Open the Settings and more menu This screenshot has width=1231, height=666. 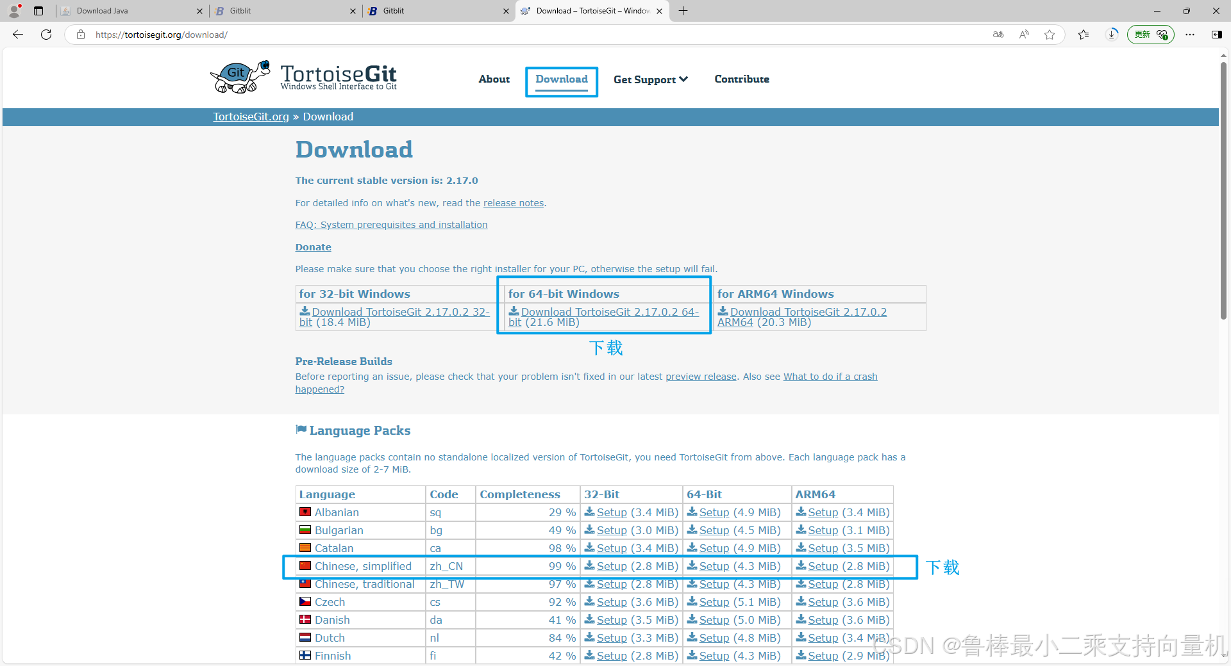tap(1190, 35)
